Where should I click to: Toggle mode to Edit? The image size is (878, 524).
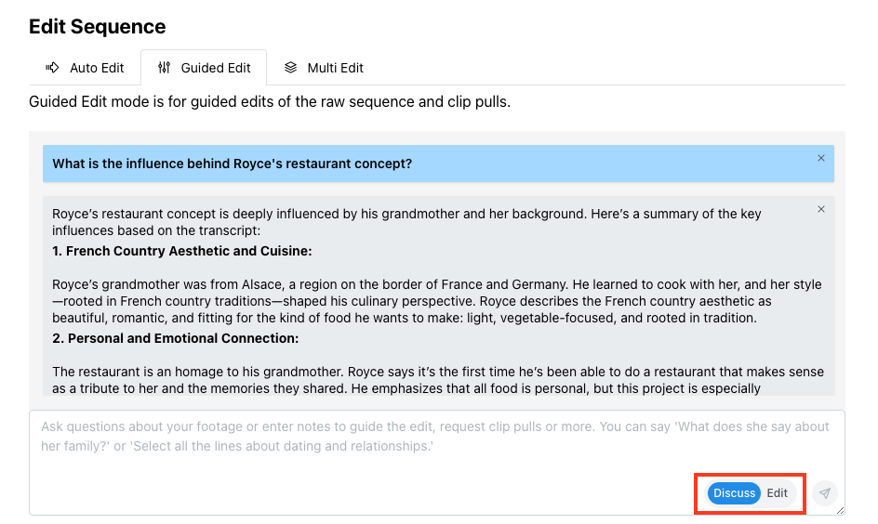pyautogui.click(x=778, y=493)
